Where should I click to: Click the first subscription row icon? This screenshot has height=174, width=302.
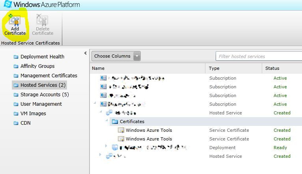103,78
